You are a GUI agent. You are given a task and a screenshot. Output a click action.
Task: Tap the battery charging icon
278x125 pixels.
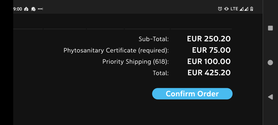coord(252,9)
